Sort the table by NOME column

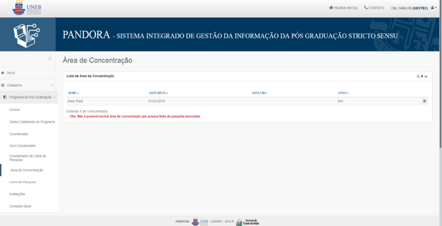point(73,93)
